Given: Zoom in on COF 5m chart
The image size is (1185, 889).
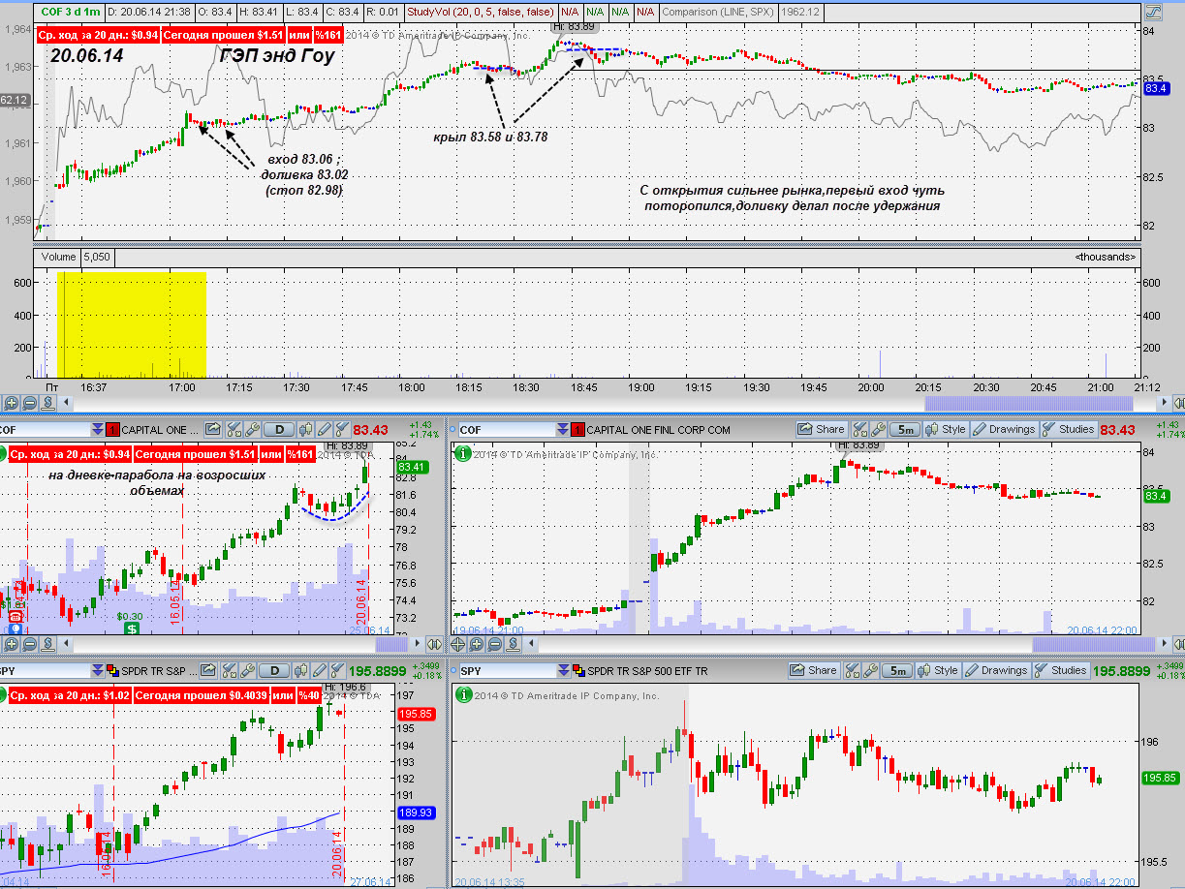Looking at the screenshot, I should point(476,644).
